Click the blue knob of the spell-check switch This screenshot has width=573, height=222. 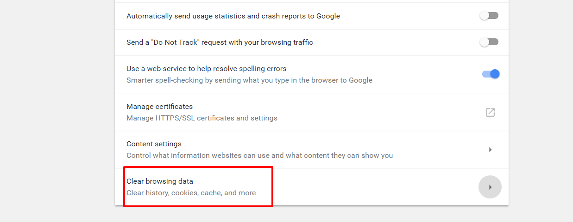(x=495, y=74)
